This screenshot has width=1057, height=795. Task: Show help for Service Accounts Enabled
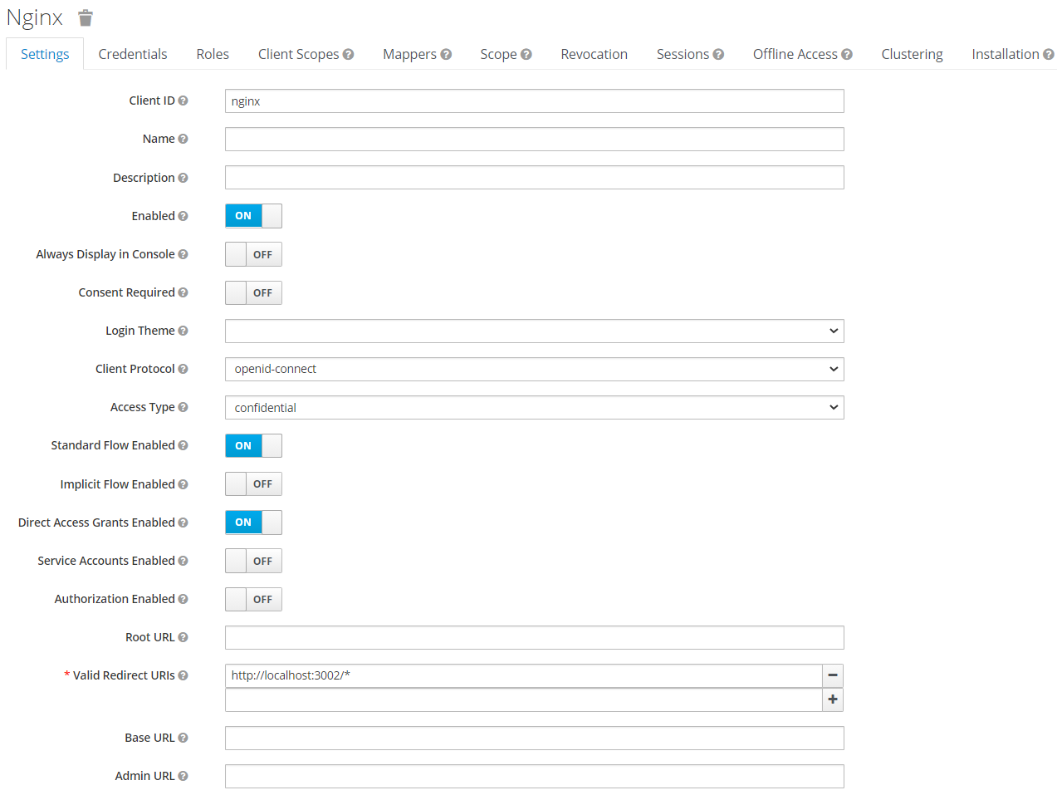183,561
